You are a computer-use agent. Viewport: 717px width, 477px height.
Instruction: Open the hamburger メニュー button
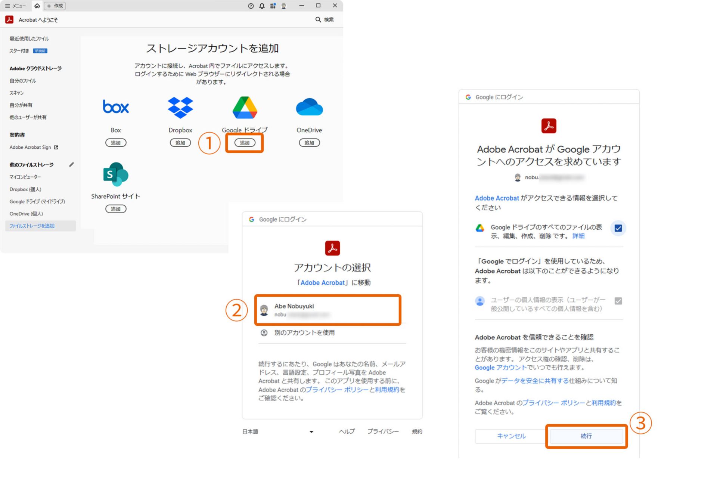click(15, 6)
